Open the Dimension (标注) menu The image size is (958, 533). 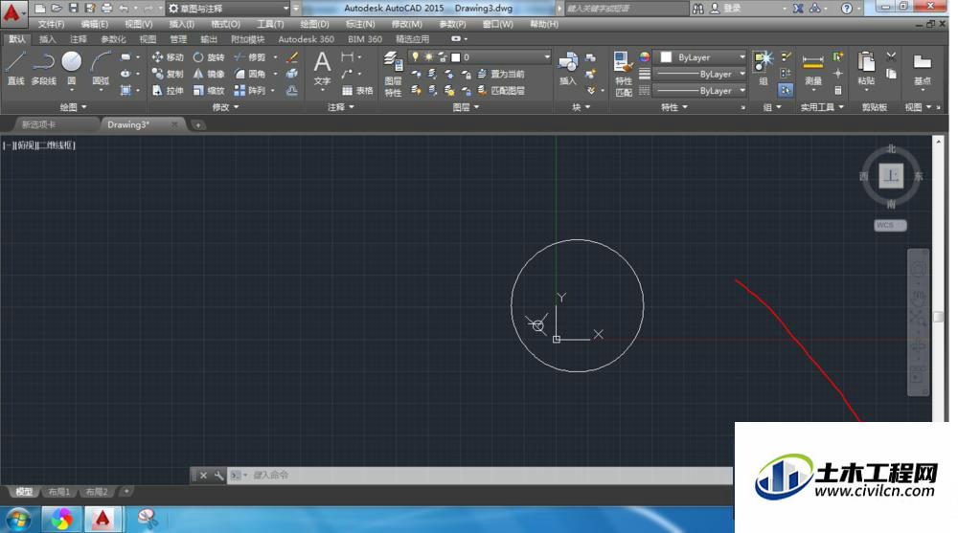pyautogui.click(x=360, y=24)
